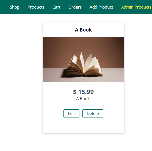152x151 pixels.
Task: Click the "A Book" card title
Action: [83, 30]
